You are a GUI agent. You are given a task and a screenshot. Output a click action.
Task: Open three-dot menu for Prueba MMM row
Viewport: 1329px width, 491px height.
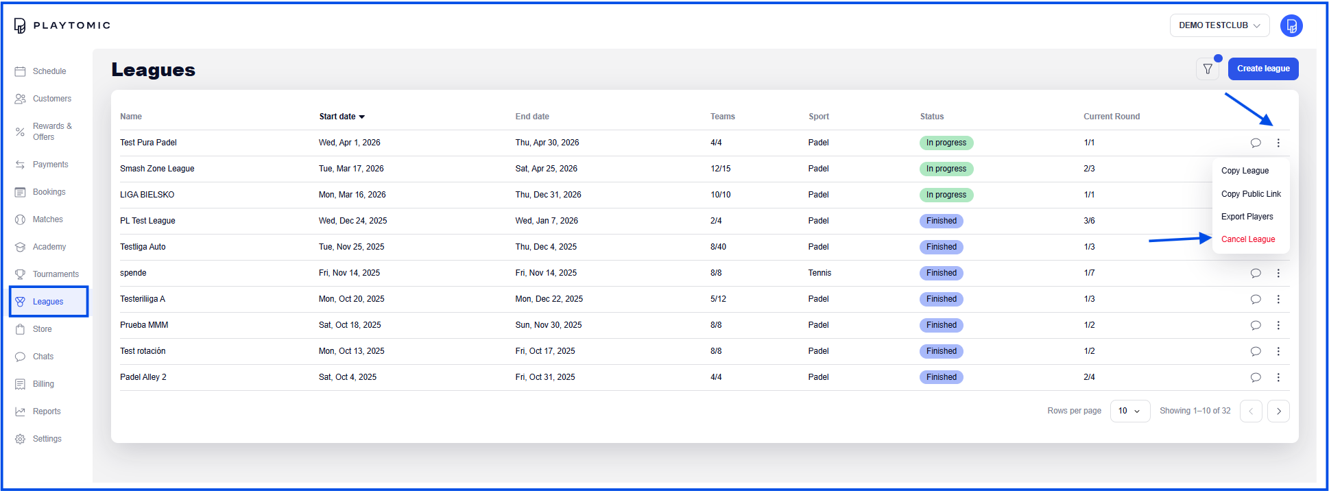(1278, 325)
